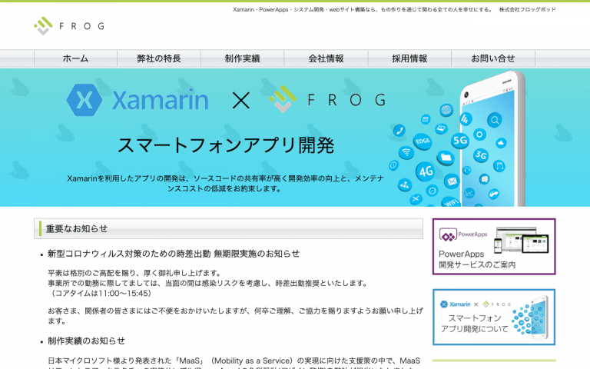
Task: Click the Wi-Fi signal bubble icon
Action: click(x=406, y=152)
